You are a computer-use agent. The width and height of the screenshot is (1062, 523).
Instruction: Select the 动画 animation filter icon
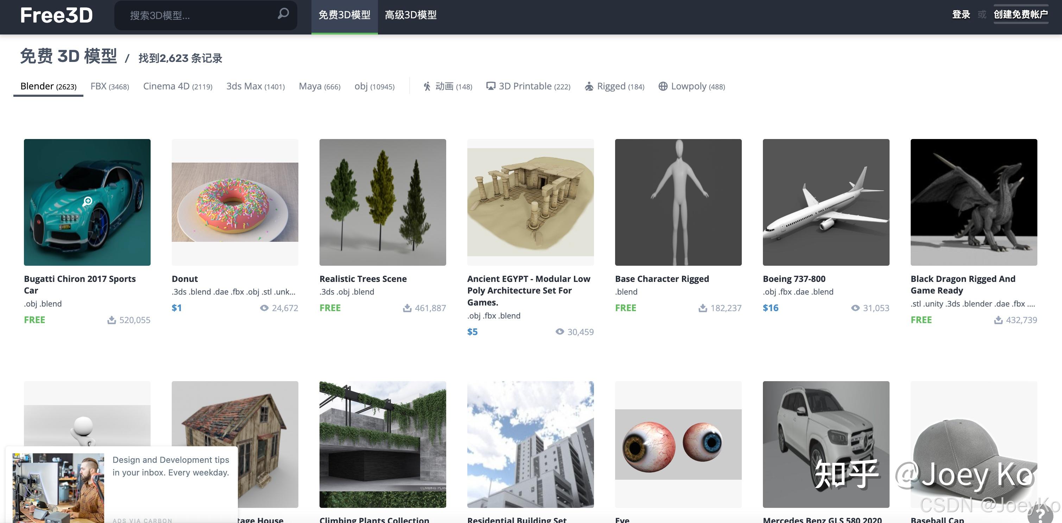tap(427, 86)
